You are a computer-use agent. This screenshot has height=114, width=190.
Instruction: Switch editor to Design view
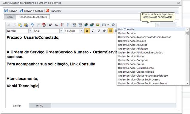point(17,106)
